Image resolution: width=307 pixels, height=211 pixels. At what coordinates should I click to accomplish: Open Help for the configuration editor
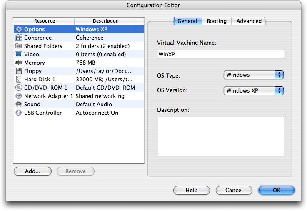coord(192,191)
